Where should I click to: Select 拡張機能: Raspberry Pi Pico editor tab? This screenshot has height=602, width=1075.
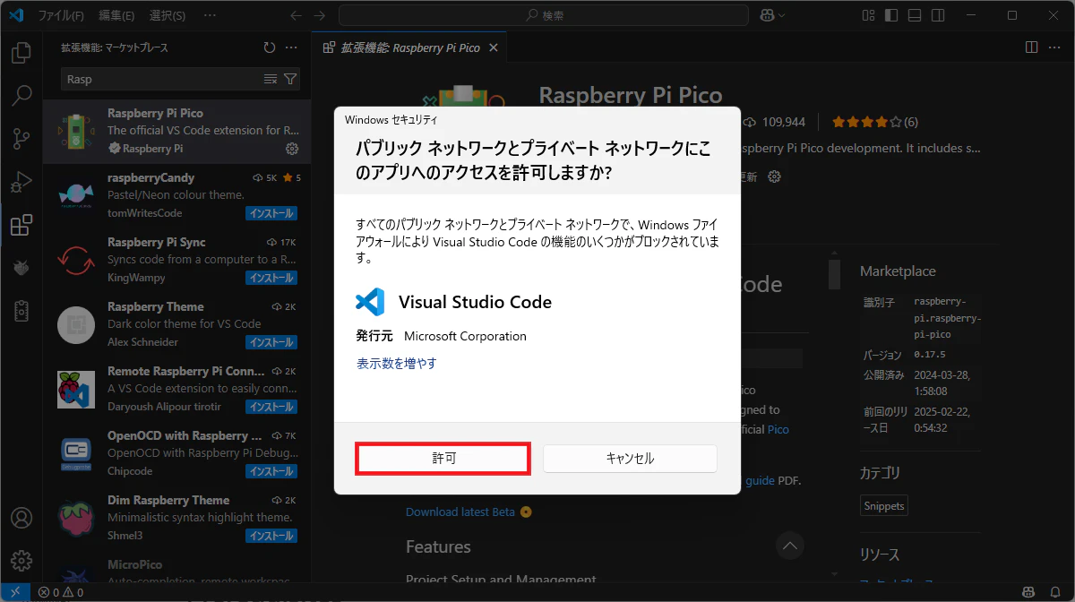coord(409,47)
